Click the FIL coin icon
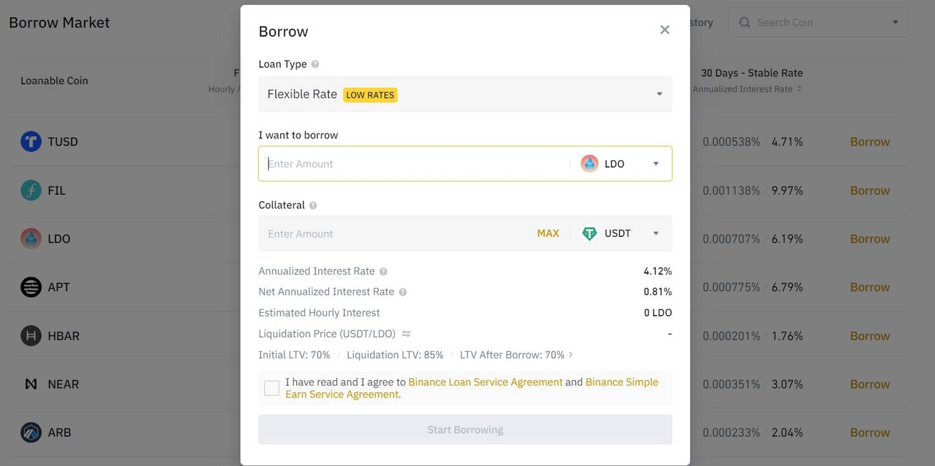 (x=31, y=190)
